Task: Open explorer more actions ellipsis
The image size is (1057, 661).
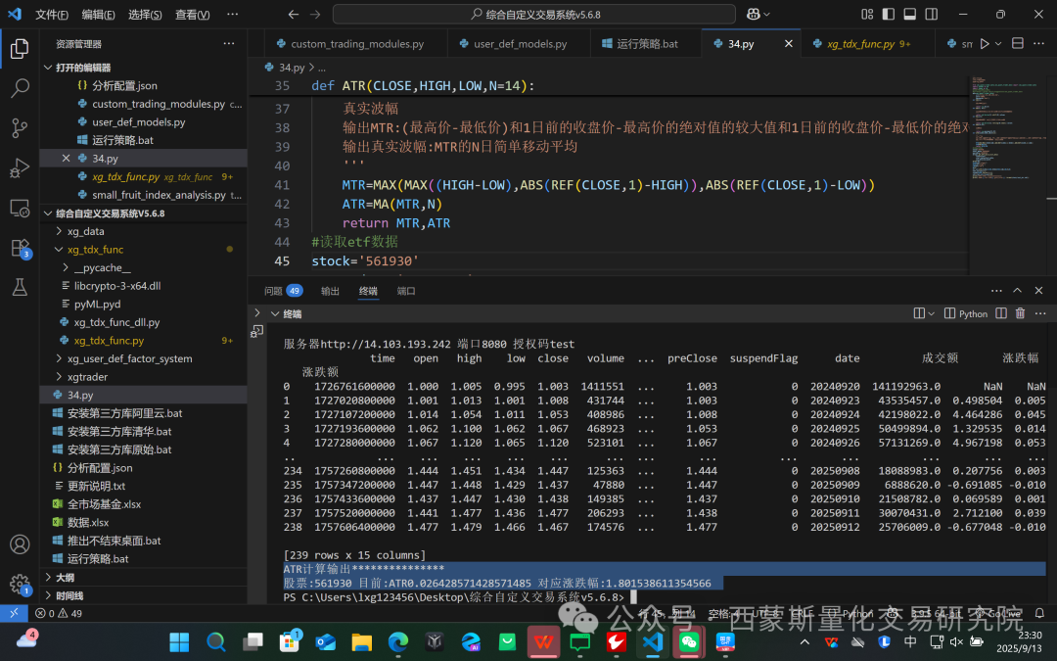Action: pyautogui.click(x=229, y=44)
